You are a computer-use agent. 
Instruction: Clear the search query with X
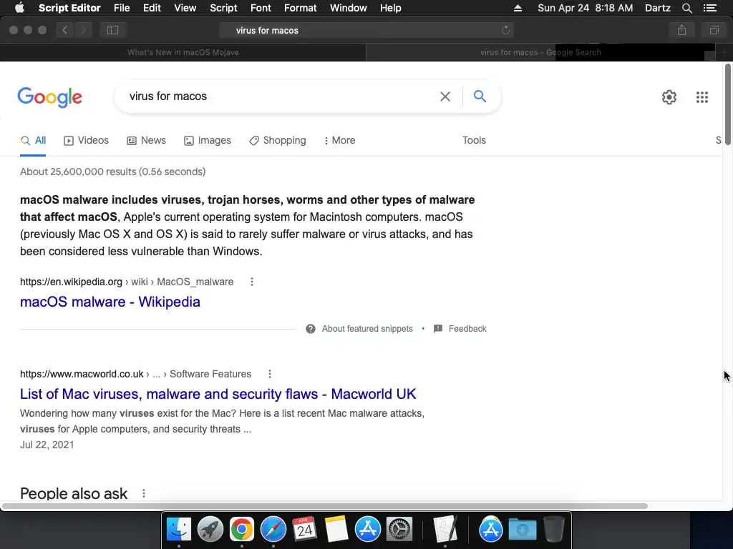445,97
